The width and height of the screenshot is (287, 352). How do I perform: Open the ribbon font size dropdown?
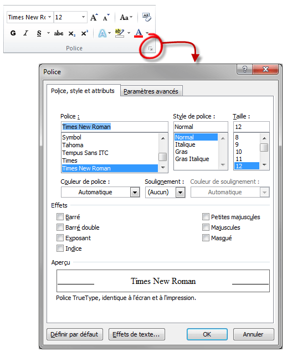coord(83,17)
